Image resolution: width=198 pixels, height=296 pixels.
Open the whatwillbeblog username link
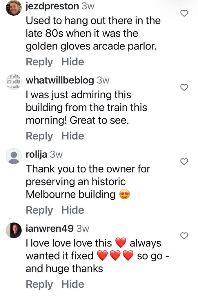pos(60,80)
